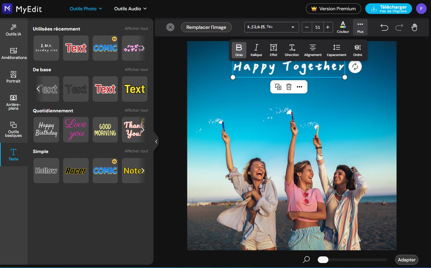This screenshot has height=268, width=431.
Task: Choose the COMIC style in Simple section
Action: (105, 170)
